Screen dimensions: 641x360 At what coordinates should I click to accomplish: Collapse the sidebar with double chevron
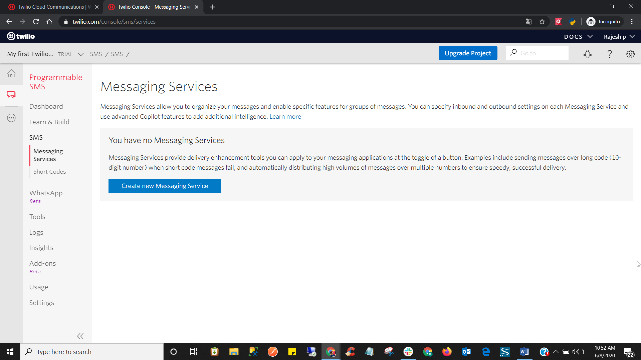(x=80, y=336)
